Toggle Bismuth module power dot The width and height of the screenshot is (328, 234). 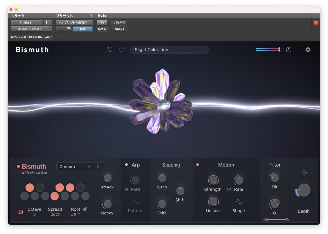pos(18,167)
